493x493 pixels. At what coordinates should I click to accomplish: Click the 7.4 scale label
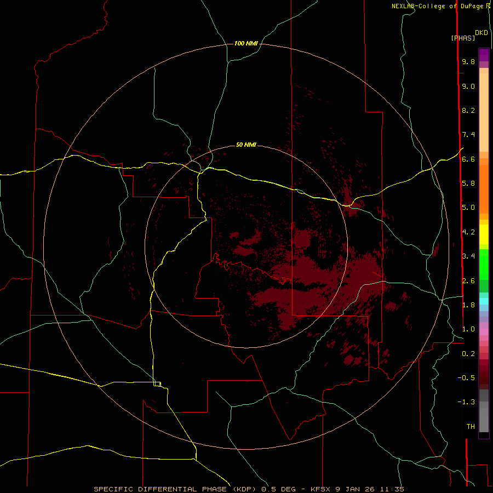pyautogui.click(x=468, y=135)
